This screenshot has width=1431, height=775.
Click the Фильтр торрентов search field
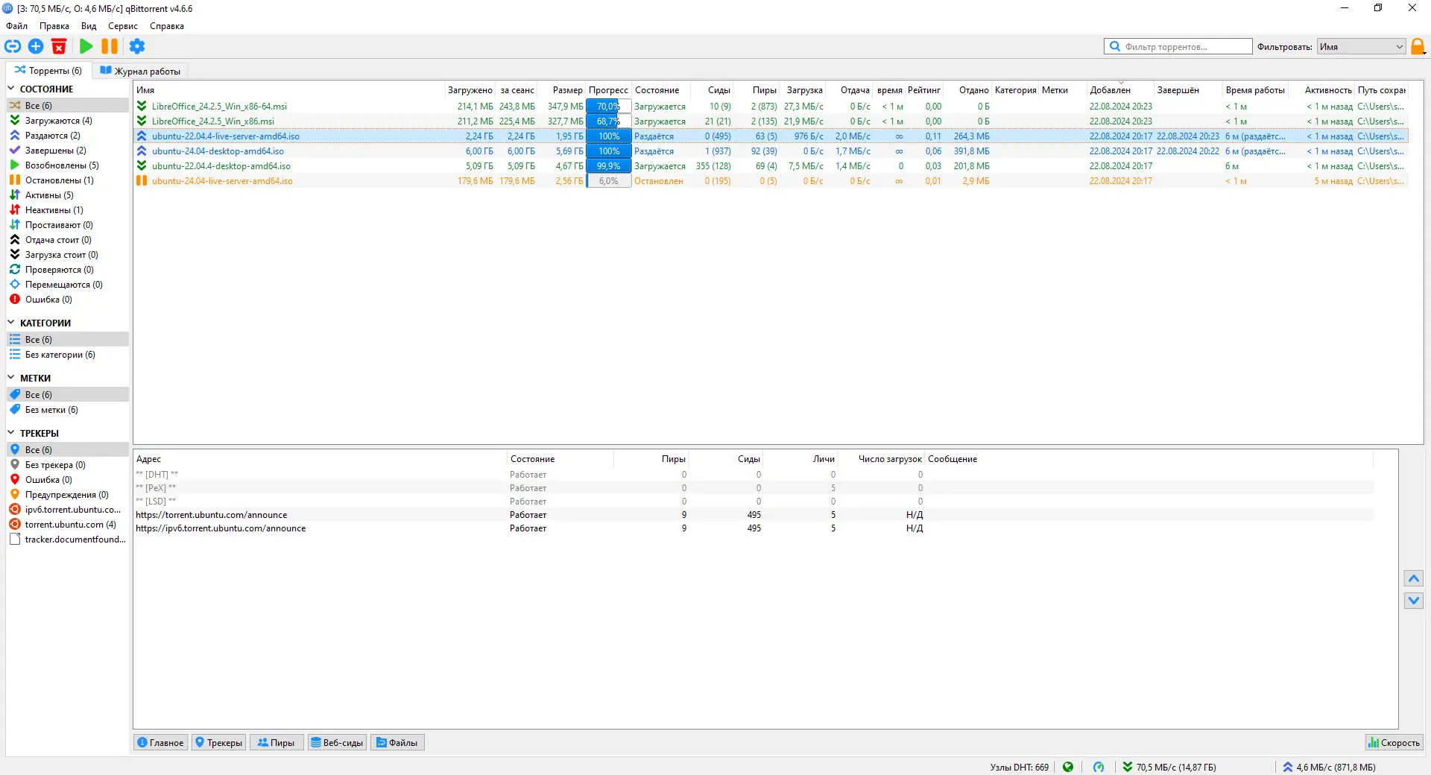(x=1178, y=46)
